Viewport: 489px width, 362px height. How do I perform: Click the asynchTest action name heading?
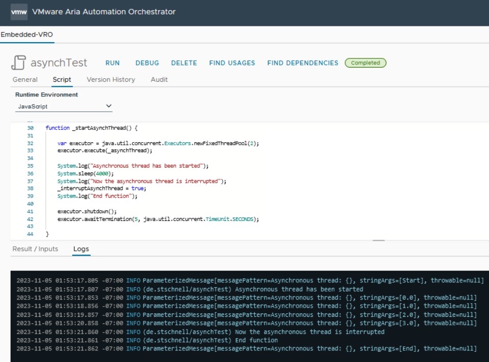[x=58, y=62]
